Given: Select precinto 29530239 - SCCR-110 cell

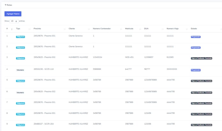Looking at the screenshot, I should (44, 69).
